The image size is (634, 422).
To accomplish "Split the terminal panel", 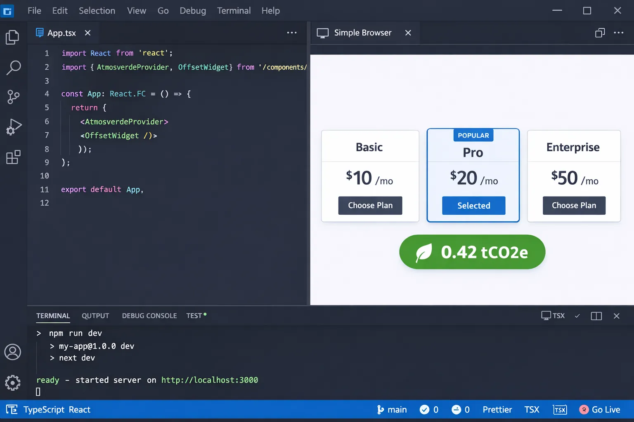I will (x=596, y=316).
